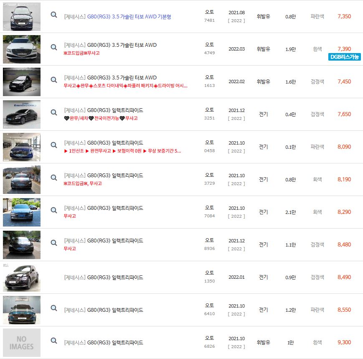Click the note starting 무사고◈완무◈스포츠 다이내믹
This screenshot has width=363, height=359.
click(x=125, y=86)
